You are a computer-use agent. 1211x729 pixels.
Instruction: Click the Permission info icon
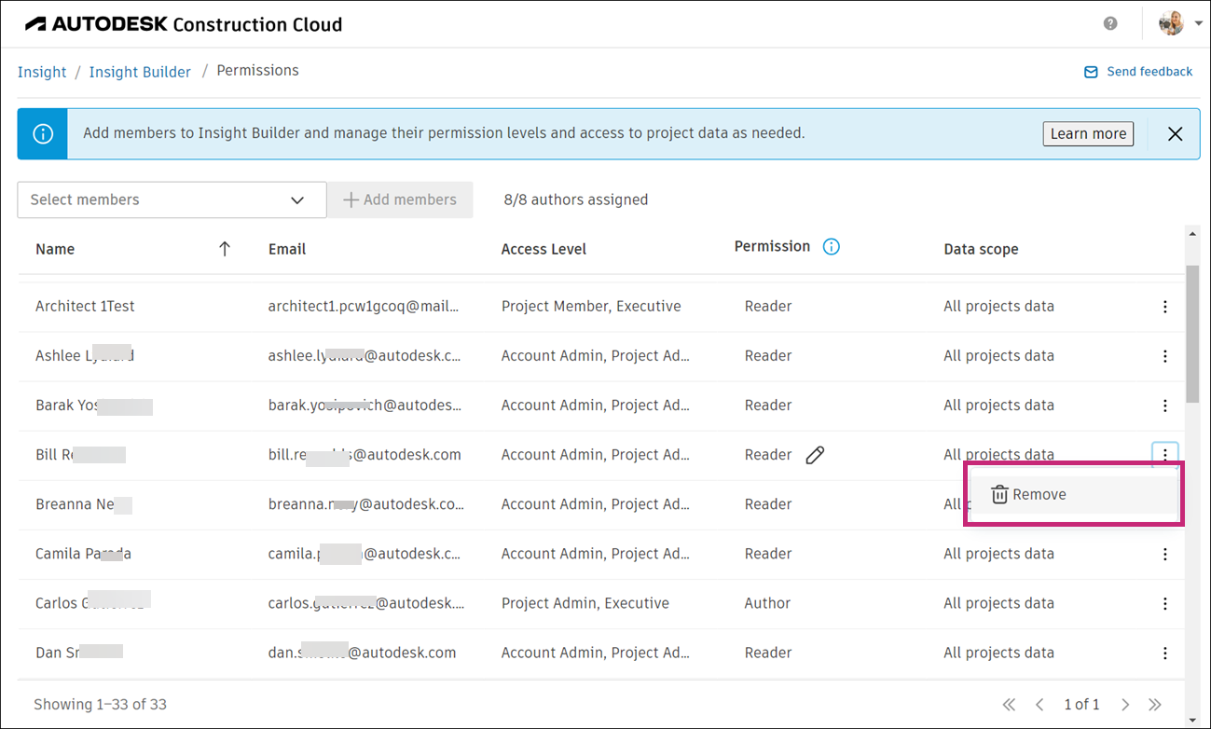coord(832,247)
